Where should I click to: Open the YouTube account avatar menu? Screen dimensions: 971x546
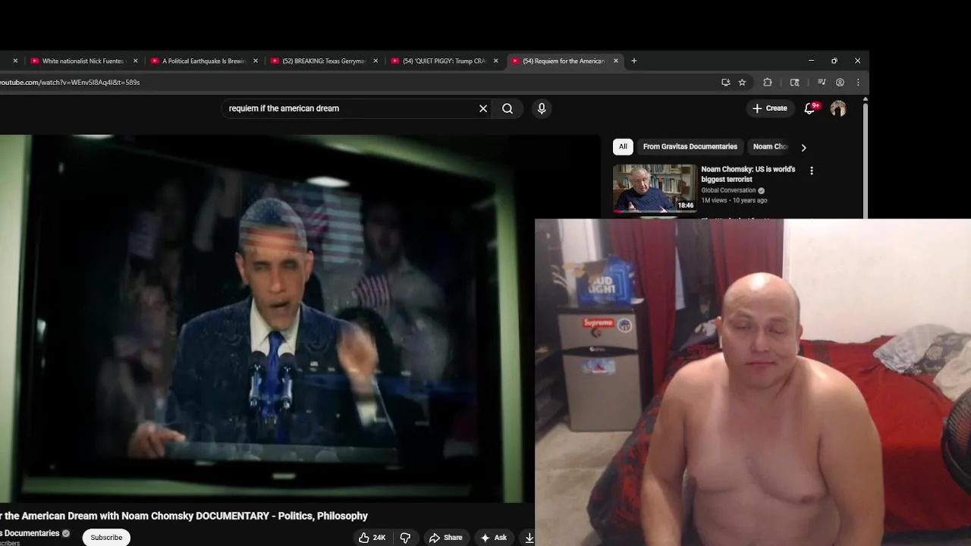click(838, 108)
